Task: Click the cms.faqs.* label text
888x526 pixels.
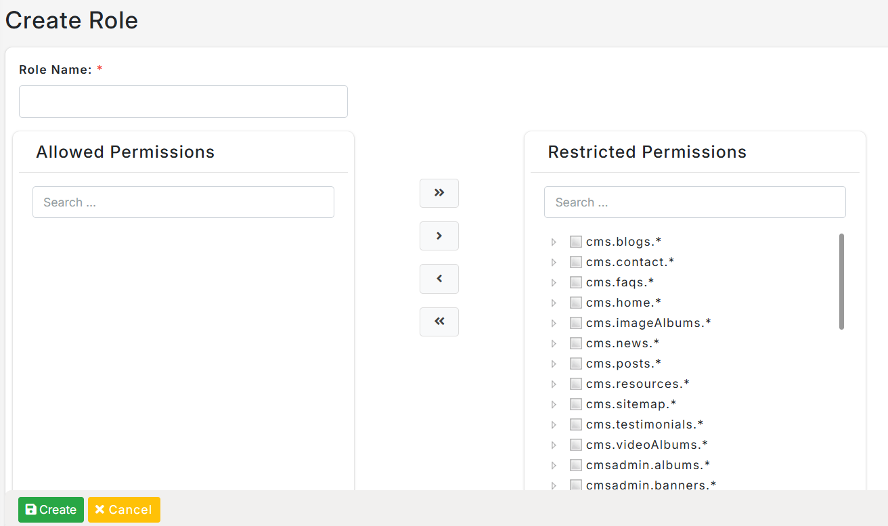Action: click(620, 282)
